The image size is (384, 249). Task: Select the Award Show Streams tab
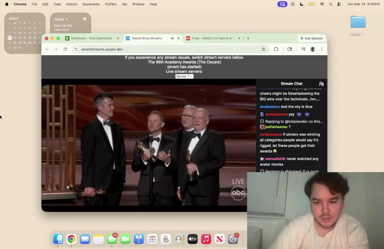(x=147, y=38)
